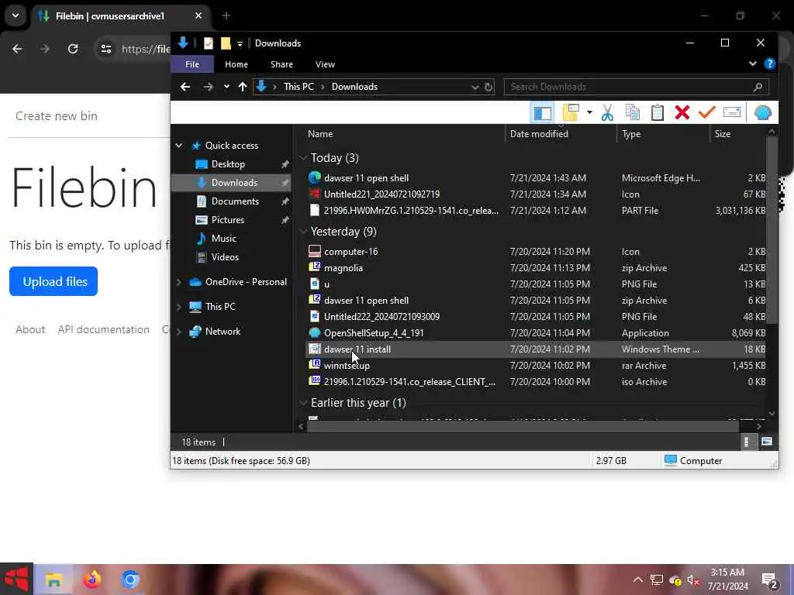This screenshot has width=794, height=595.
Task: Expand the OneDrive - Personal node
Action: [179, 282]
